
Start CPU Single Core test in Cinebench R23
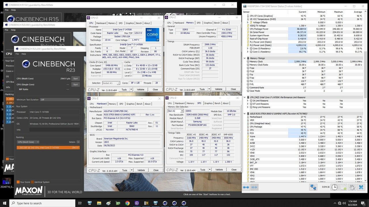(76, 85)
